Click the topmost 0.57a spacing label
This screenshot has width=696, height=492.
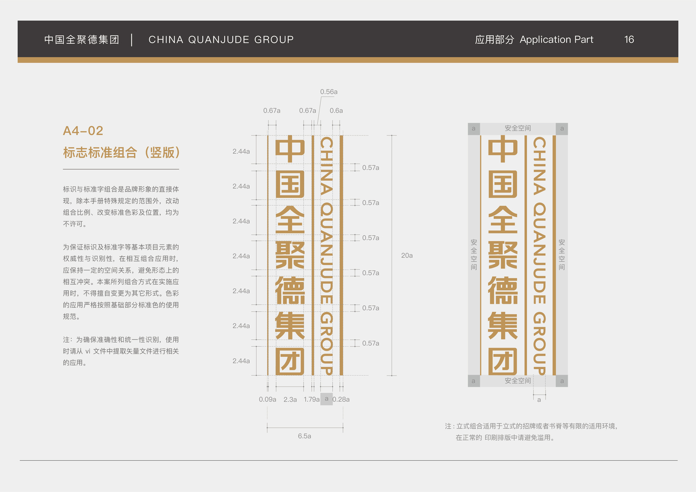tap(370, 168)
